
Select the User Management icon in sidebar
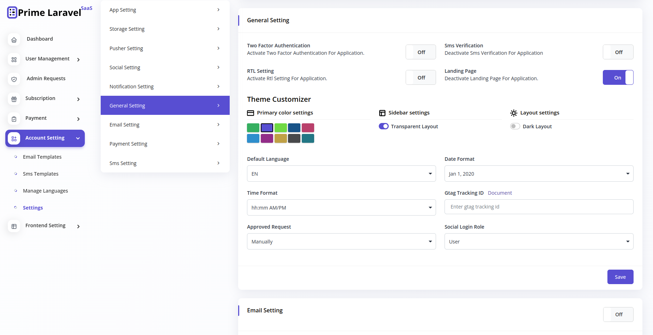(14, 59)
